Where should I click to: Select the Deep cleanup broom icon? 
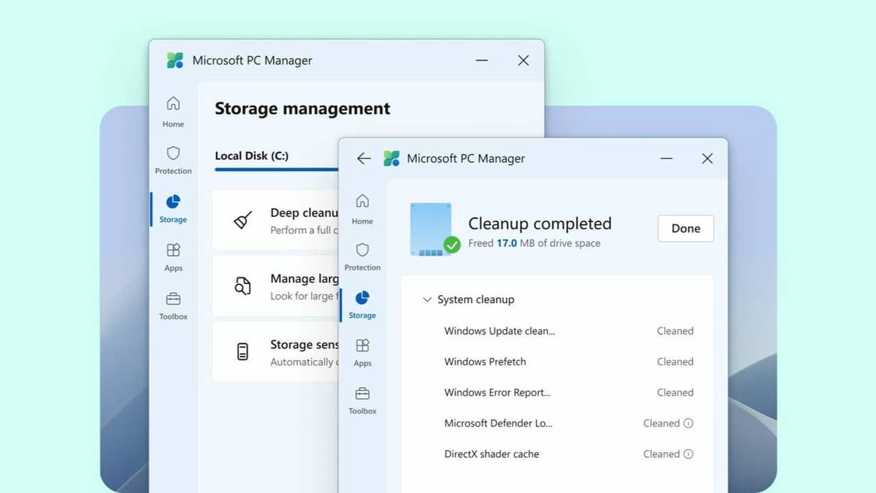[243, 220]
